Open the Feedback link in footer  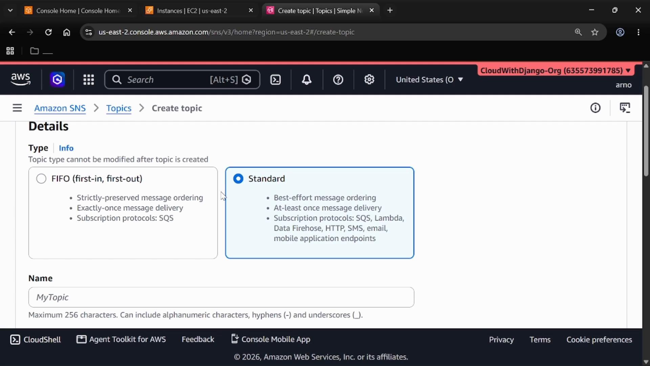tap(198, 340)
